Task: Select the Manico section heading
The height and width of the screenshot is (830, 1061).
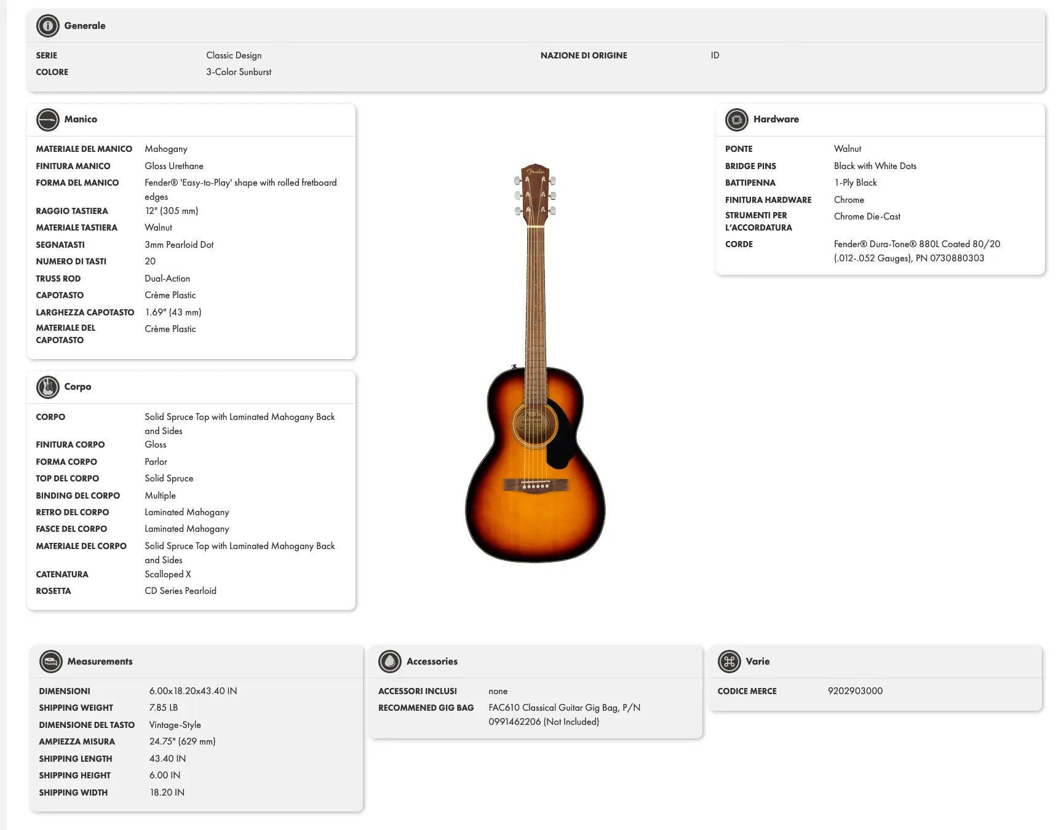Action: 81,119
